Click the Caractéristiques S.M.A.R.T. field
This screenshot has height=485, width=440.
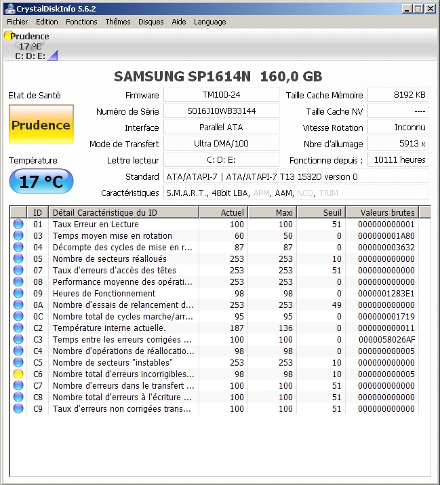(x=296, y=193)
